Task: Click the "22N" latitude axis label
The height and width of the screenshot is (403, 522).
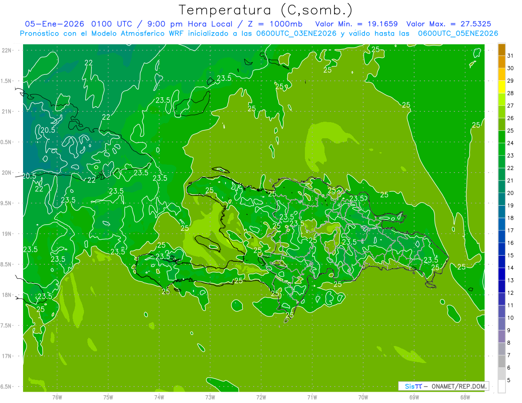Action: (6, 50)
